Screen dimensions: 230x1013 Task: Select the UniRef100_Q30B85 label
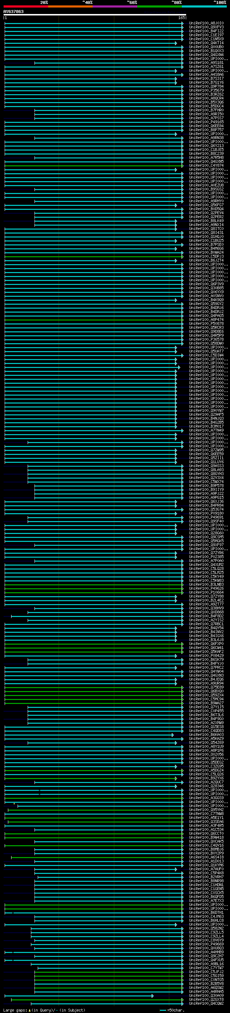coord(206,288)
